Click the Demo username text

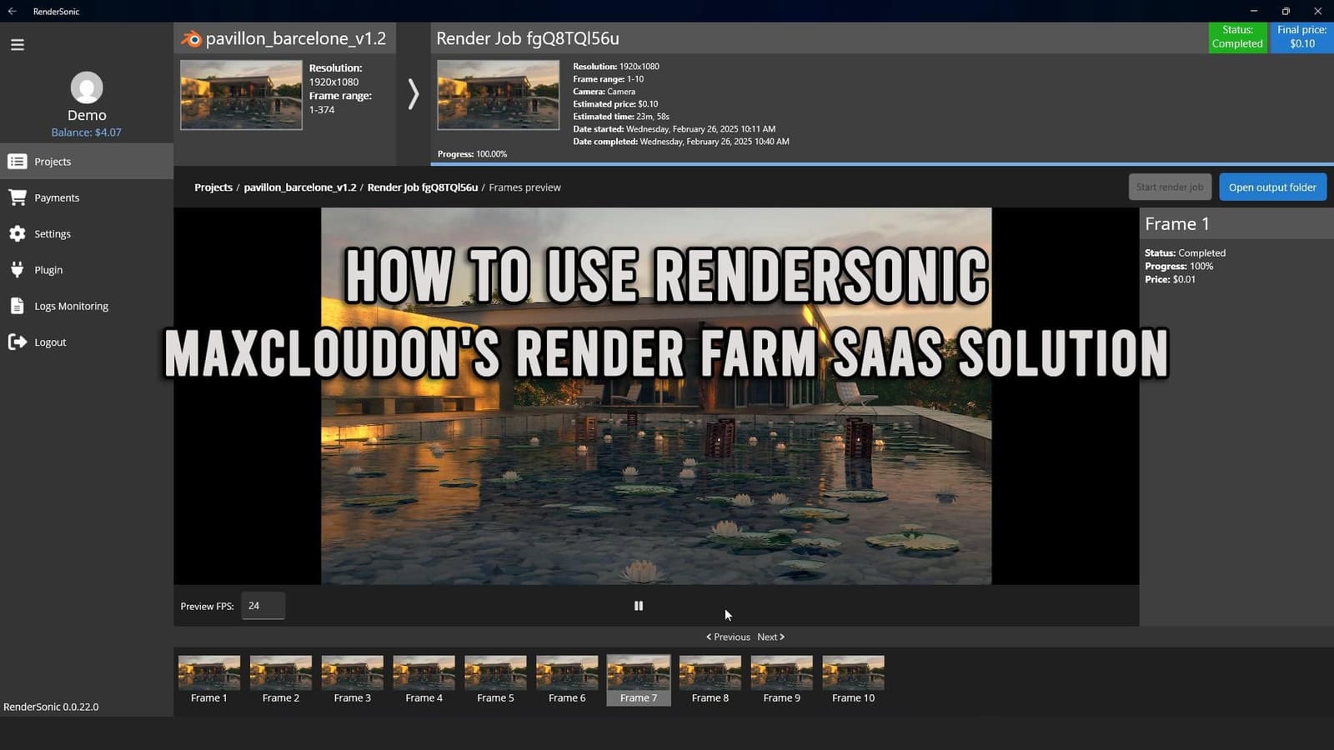click(87, 115)
